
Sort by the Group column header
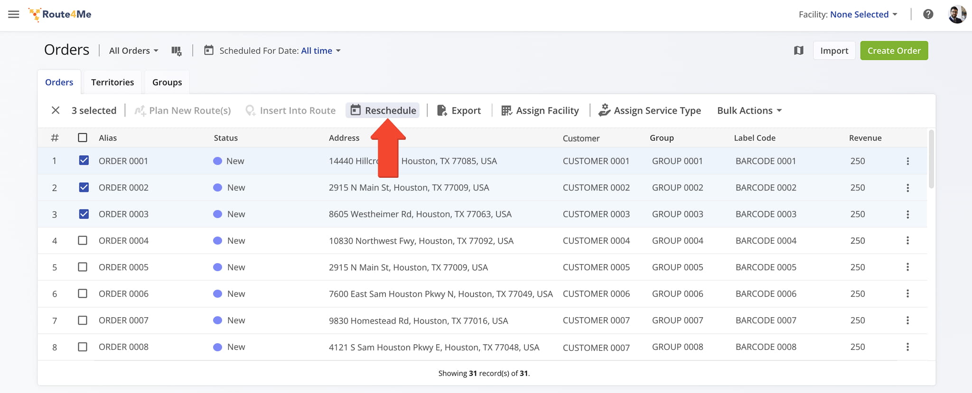(x=662, y=138)
